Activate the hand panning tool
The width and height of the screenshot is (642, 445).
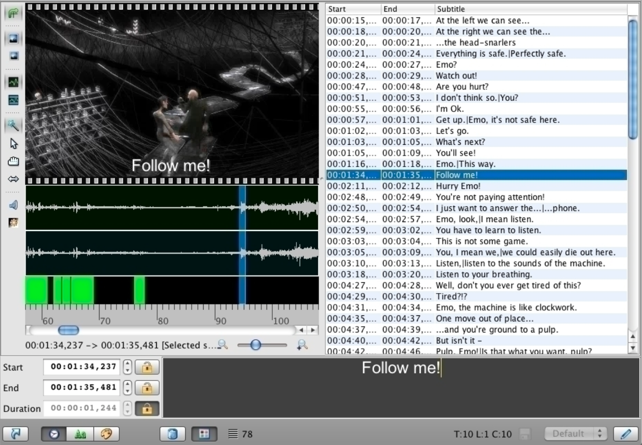click(x=13, y=161)
